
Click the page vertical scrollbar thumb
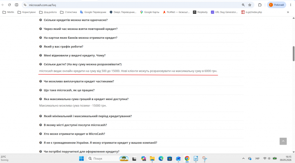click(293, 54)
